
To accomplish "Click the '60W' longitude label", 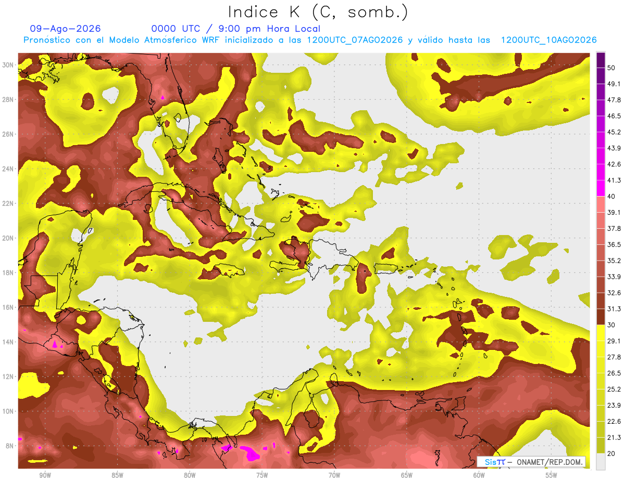I will 479,475.
